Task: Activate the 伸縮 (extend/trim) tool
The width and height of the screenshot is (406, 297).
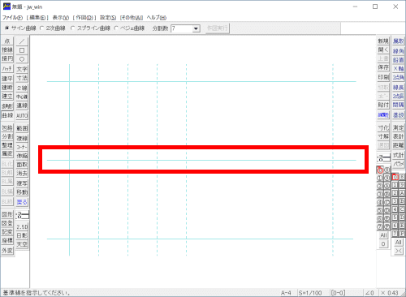Action: [x=22, y=156]
